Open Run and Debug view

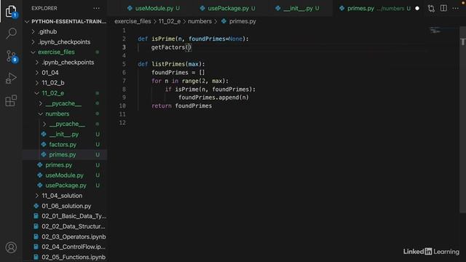(x=11, y=79)
